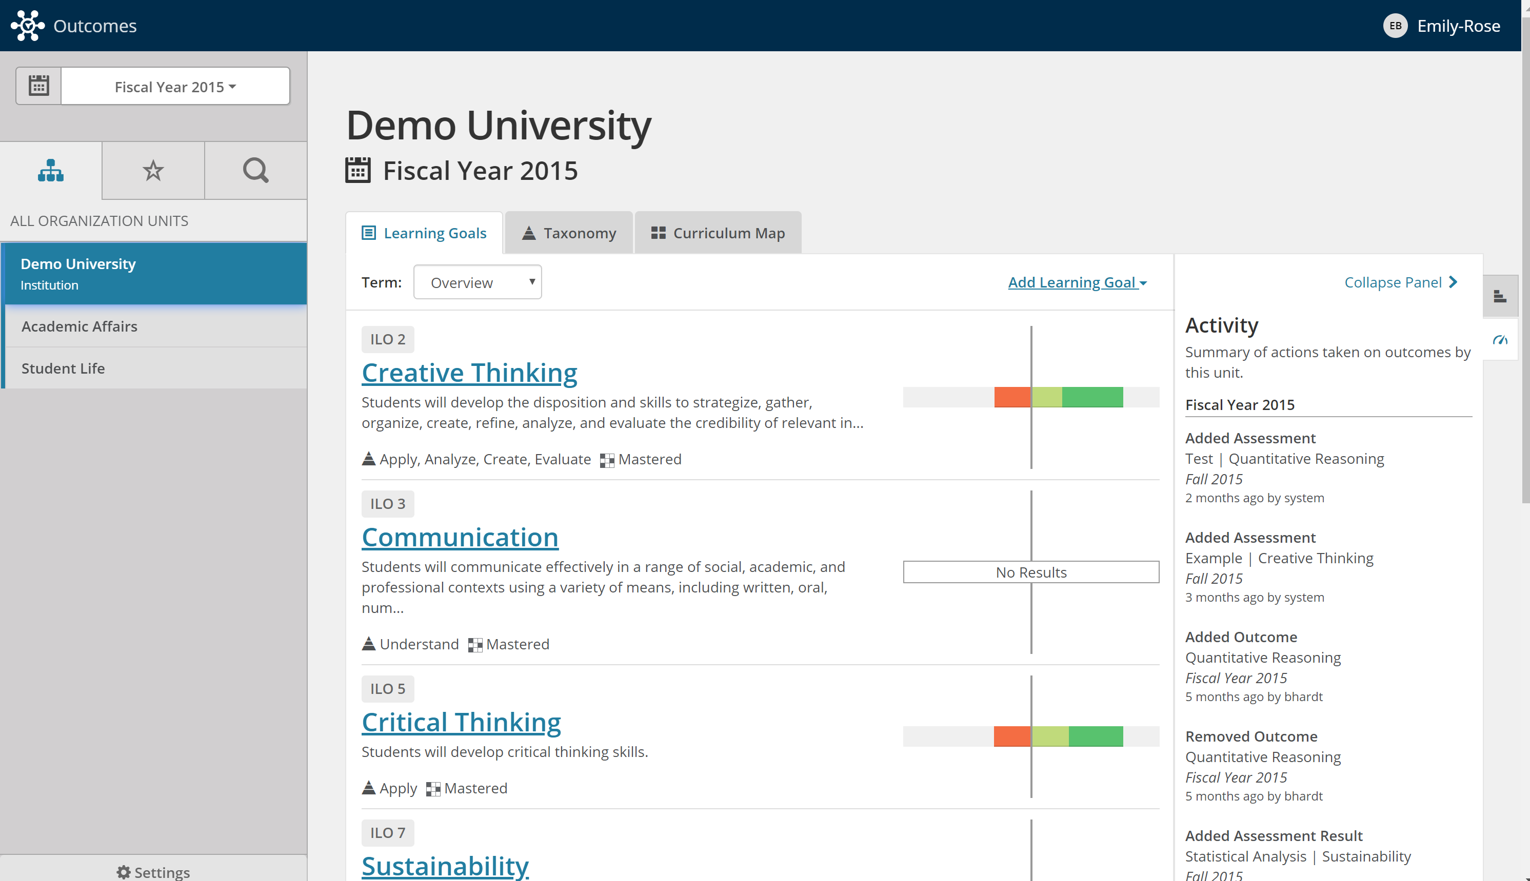Open the Fiscal Year 2015 dropdown
The height and width of the screenshot is (881, 1530).
click(175, 86)
